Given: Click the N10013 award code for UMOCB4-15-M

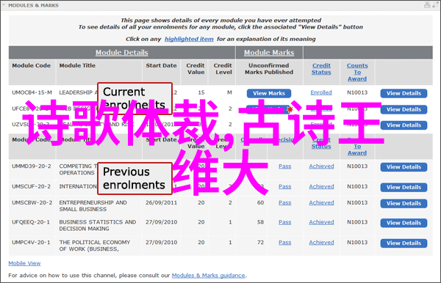Looking at the screenshot, I should [x=357, y=92].
